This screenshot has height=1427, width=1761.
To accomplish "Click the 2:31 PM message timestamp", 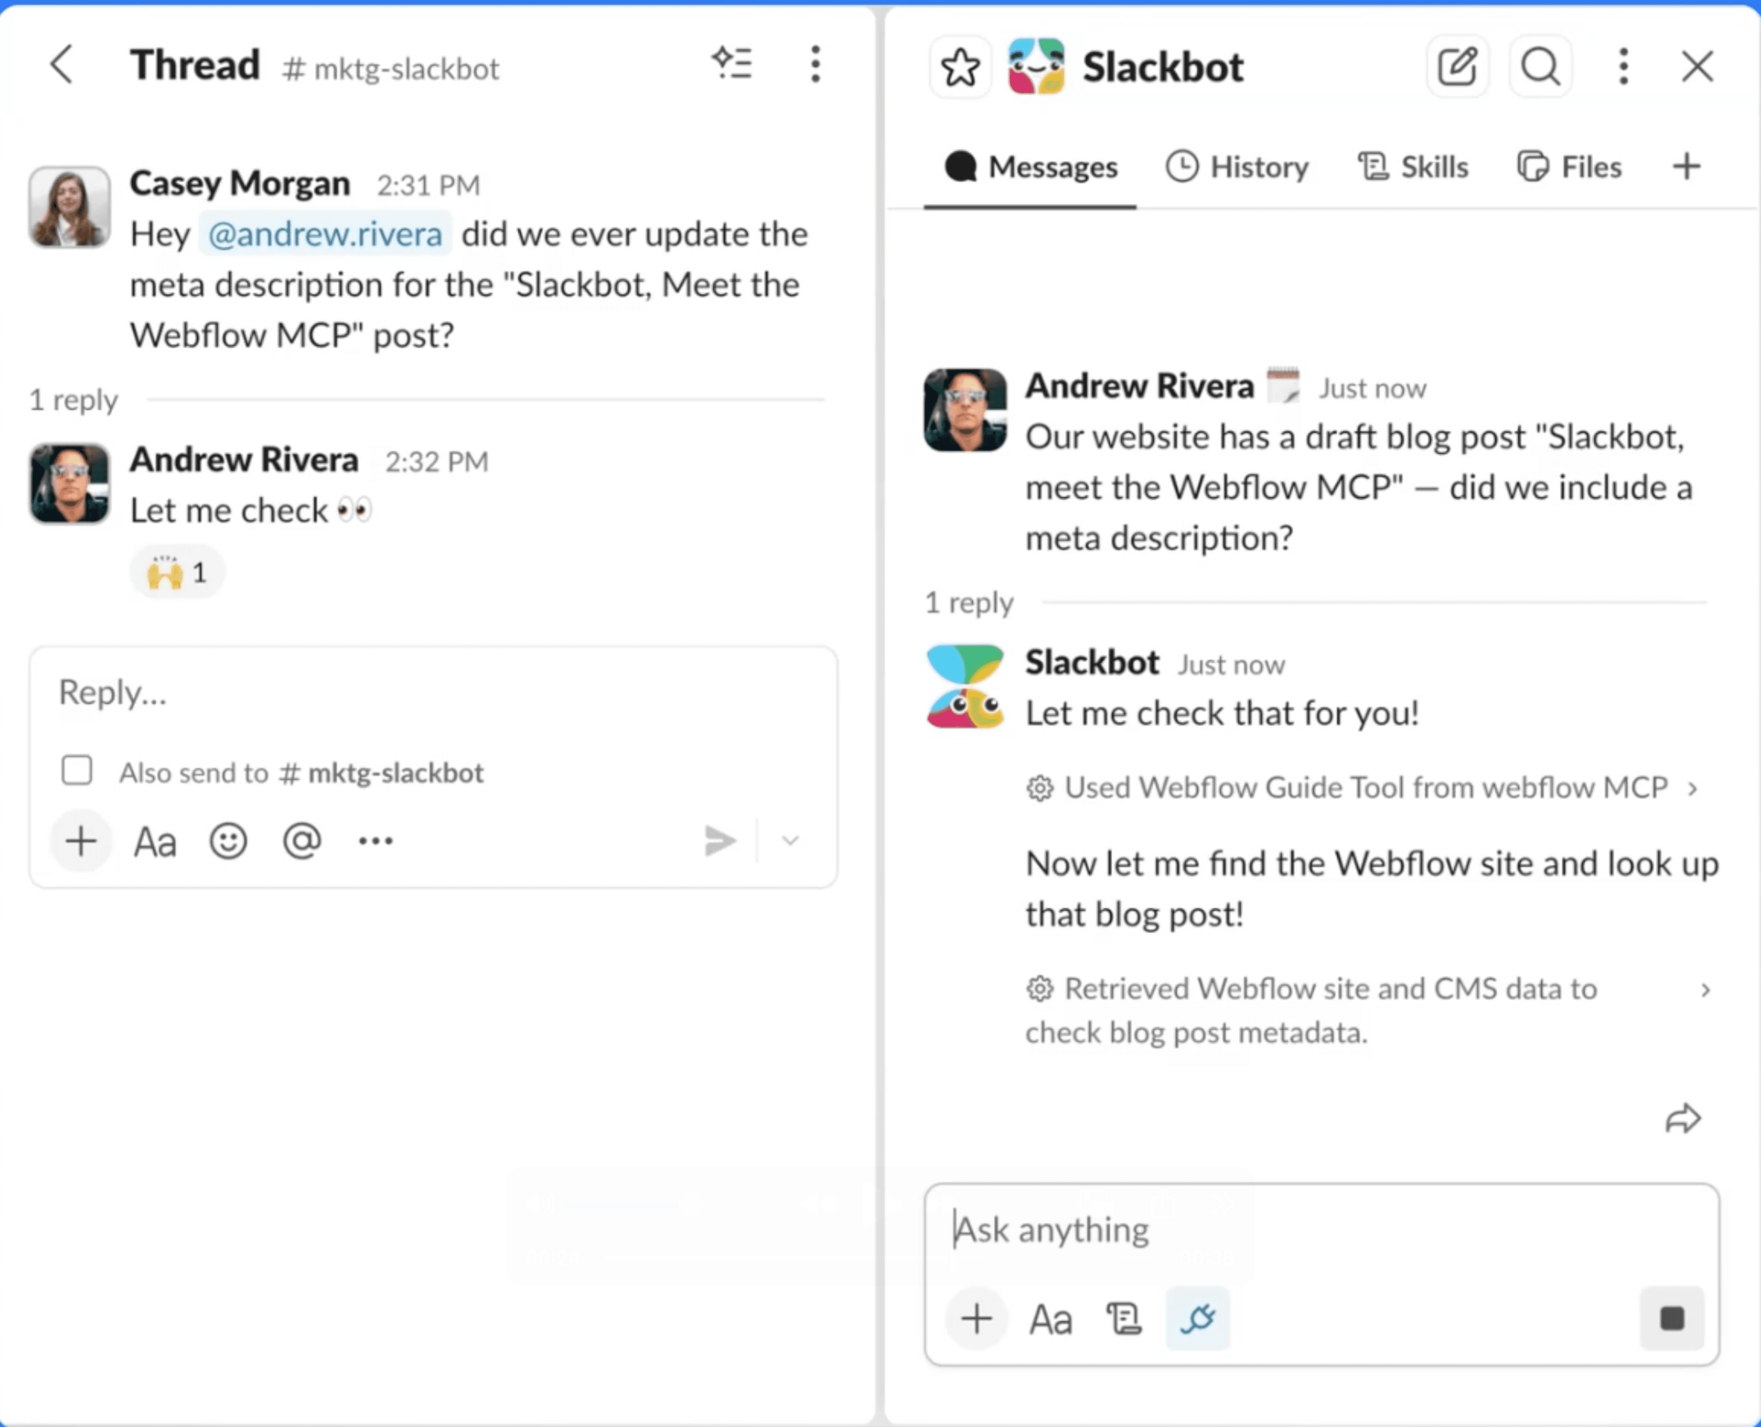I will pyautogui.click(x=428, y=185).
